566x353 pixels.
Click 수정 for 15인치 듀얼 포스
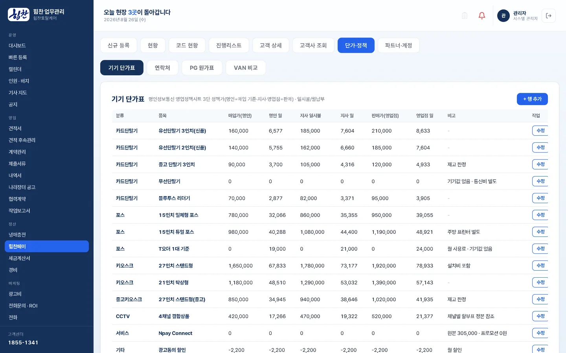pos(540,232)
